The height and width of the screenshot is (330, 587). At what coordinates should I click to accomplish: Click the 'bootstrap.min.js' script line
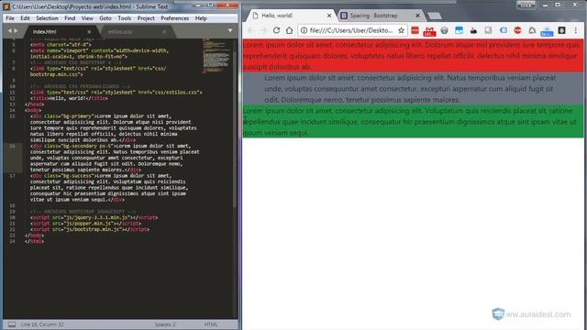(x=90, y=229)
